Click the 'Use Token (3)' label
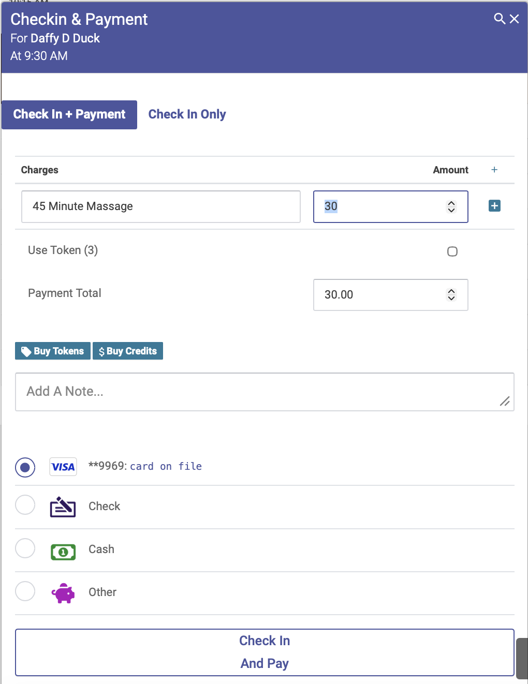Image resolution: width=528 pixels, height=684 pixels. [x=63, y=250]
